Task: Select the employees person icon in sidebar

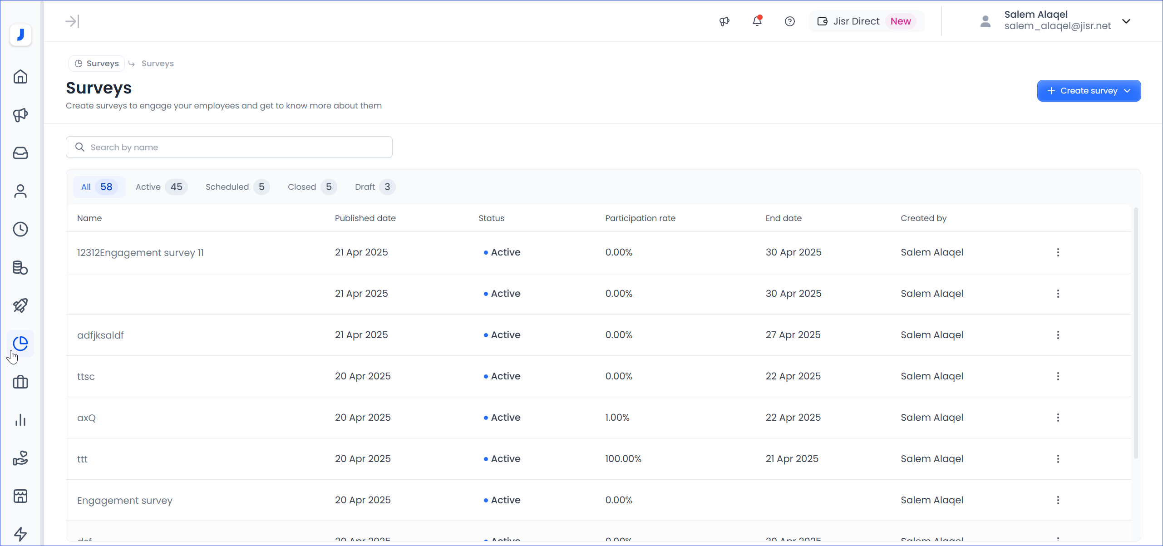Action: click(x=20, y=191)
